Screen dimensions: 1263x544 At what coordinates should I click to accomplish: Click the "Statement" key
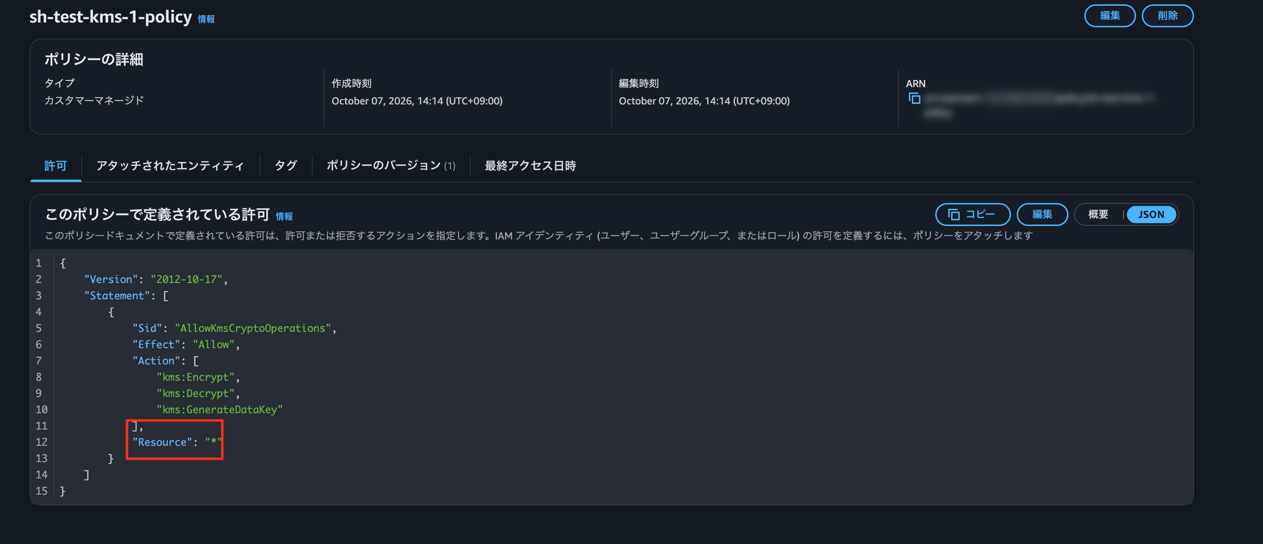pos(117,295)
